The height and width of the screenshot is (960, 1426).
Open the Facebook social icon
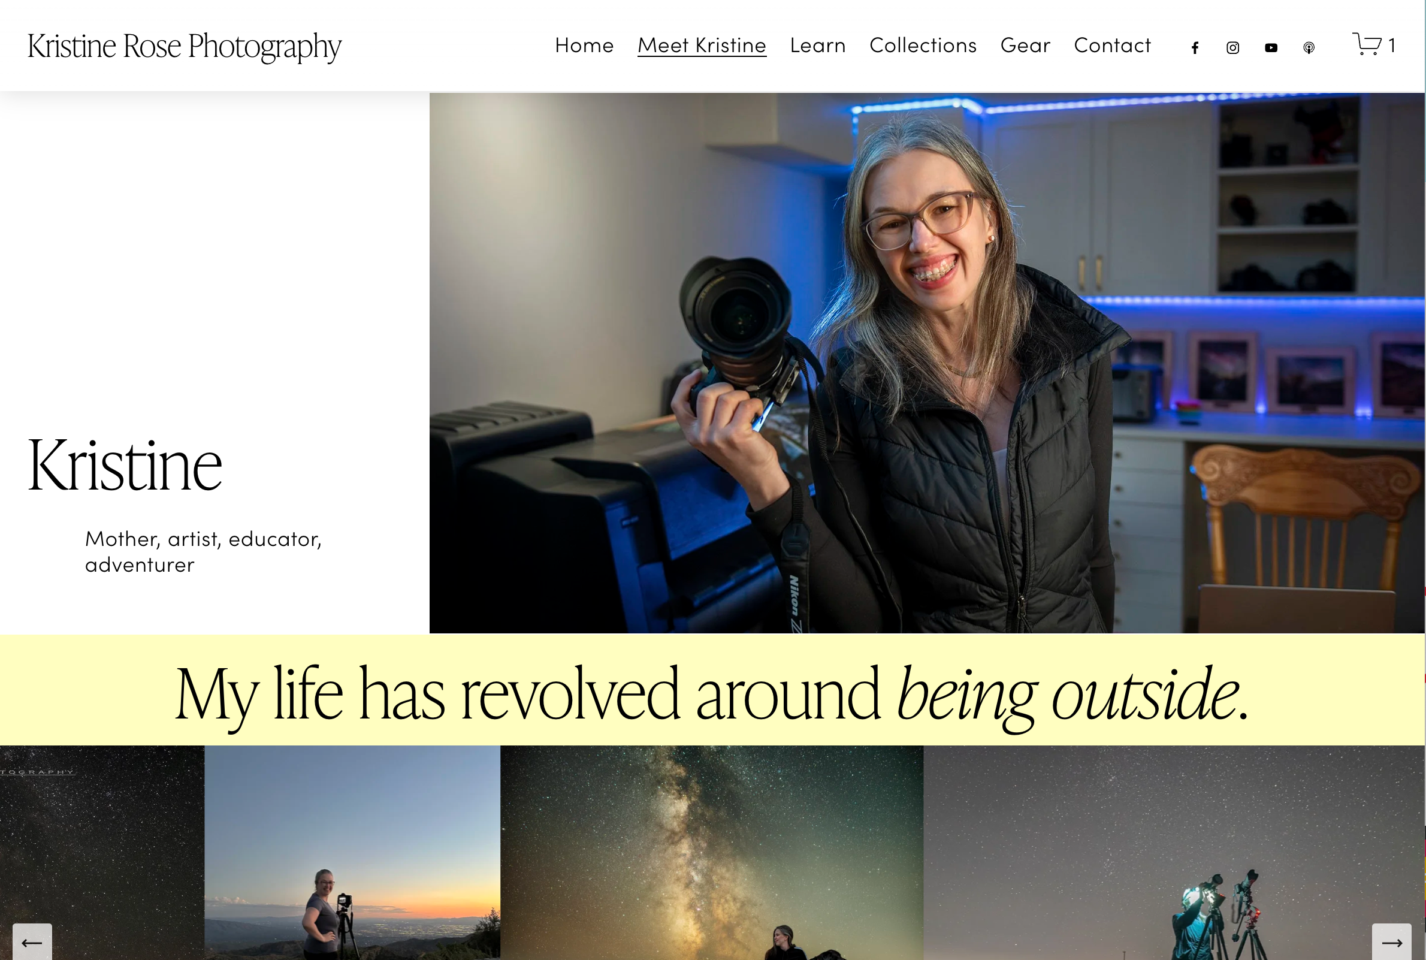click(1195, 47)
